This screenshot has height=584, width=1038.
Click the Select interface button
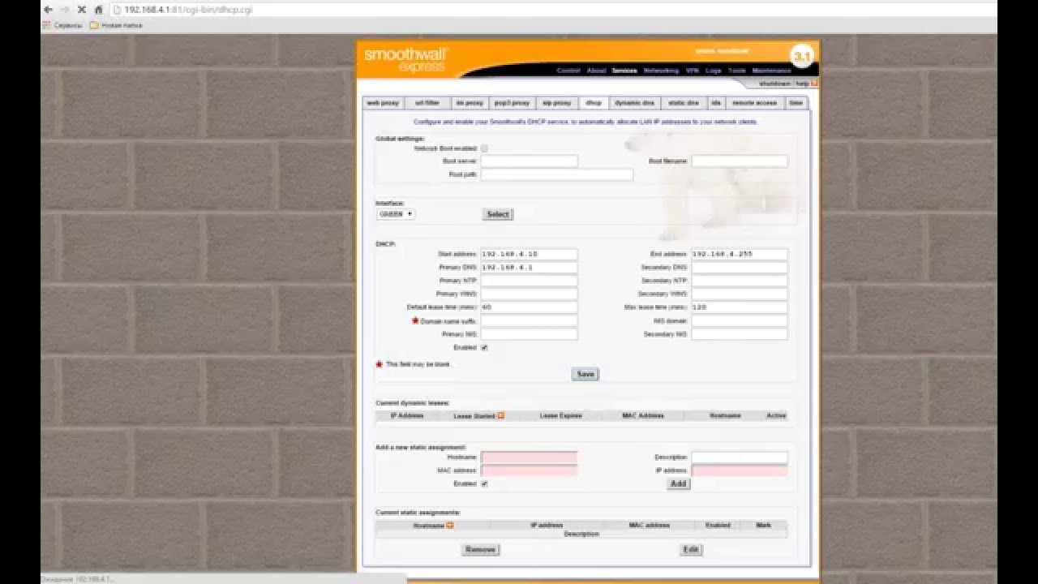click(x=498, y=214)
